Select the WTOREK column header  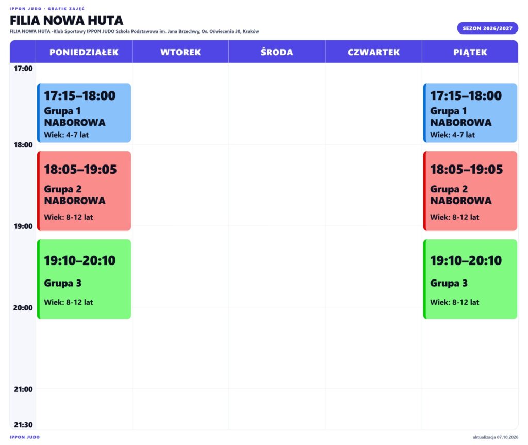[180, 52]
